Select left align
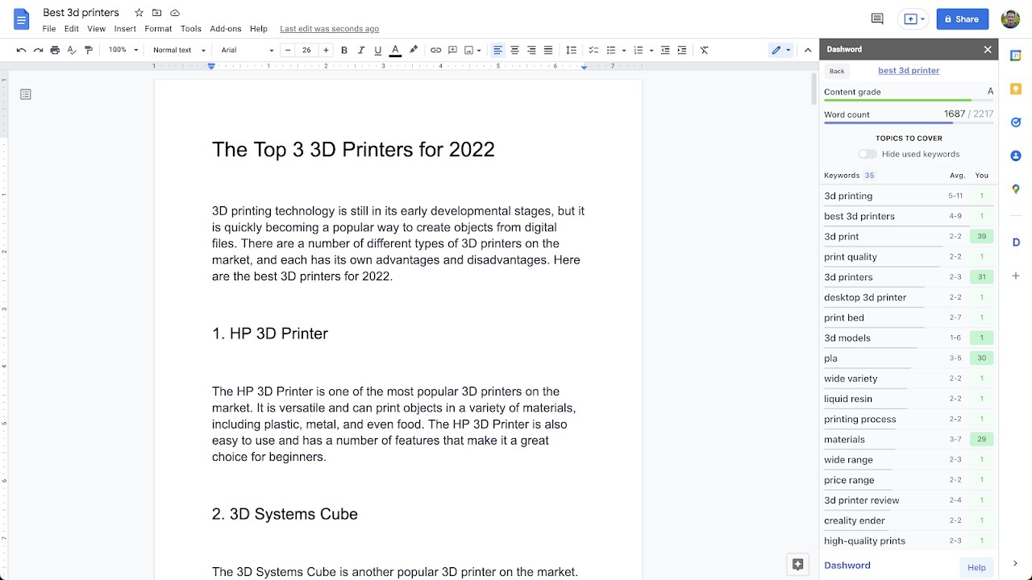This screenshot has width=1032, height=580. tap(497, 50)
